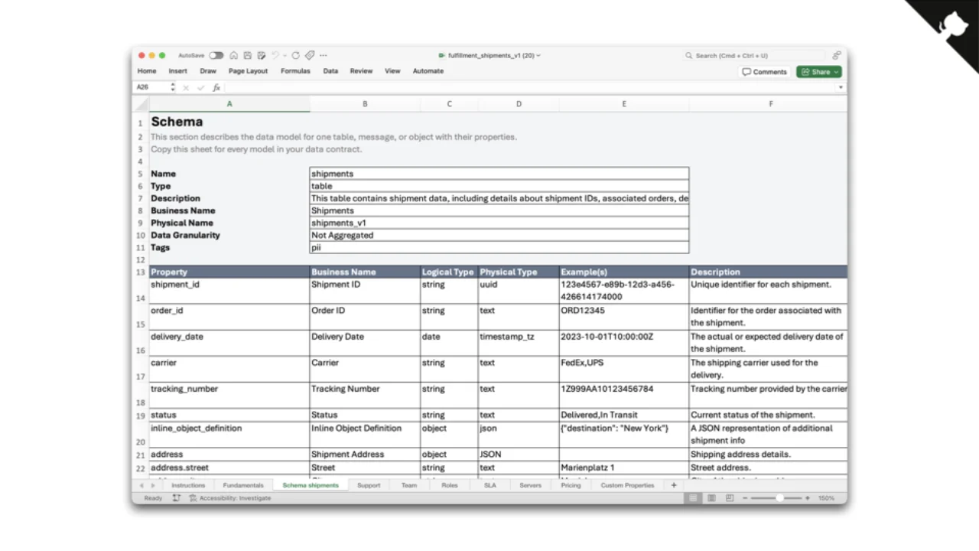This screenshot has width=979, height=551.
Task: Click the Name Box stepper arrows
Action: pyautogui.click(x=173, y=87)
